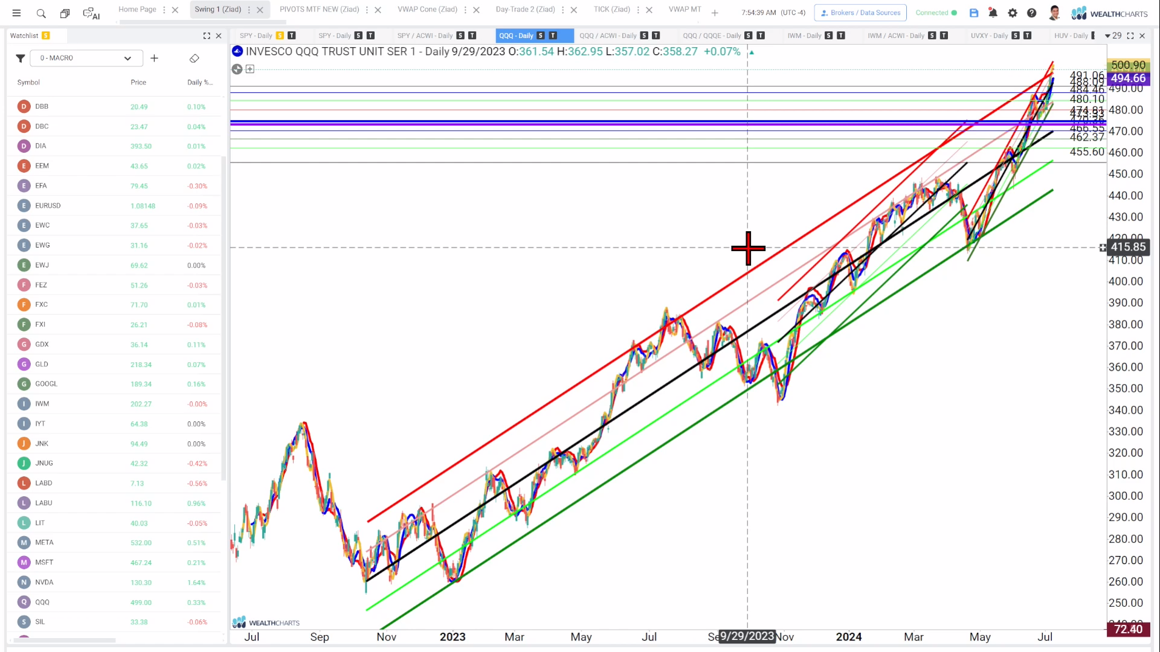Close the chart panel

click(1142, 36)
